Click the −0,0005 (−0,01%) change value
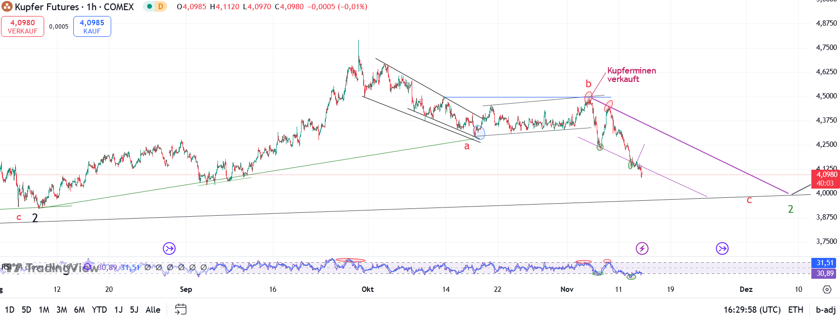This screenshot has width=840, height=319. click(337, 7)
